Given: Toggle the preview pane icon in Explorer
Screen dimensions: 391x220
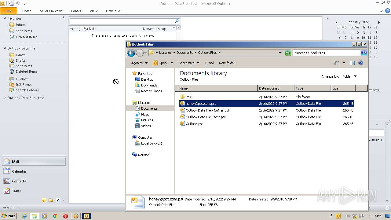Looking at the screenshot, I should [x=352, y=63].
